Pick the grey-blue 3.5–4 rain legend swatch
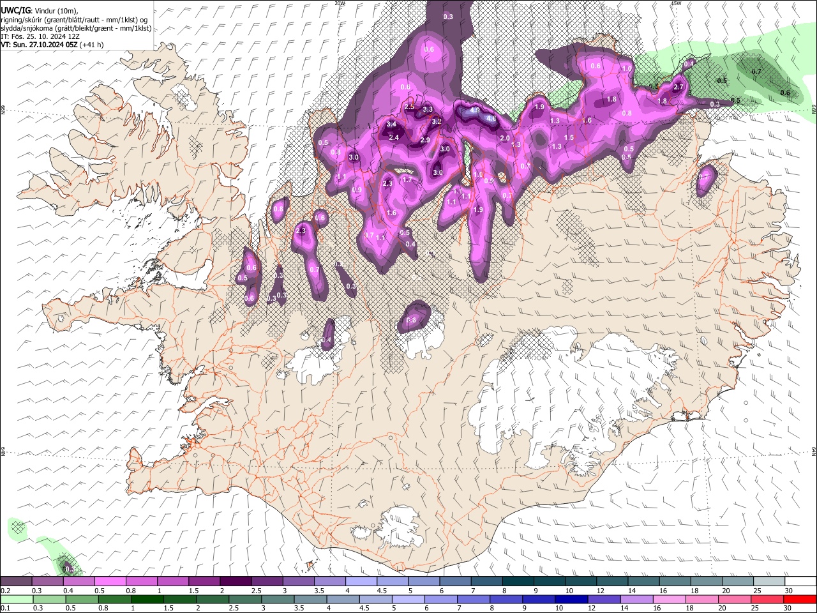This screenshot has width=817, height=613. click(310, 599)
